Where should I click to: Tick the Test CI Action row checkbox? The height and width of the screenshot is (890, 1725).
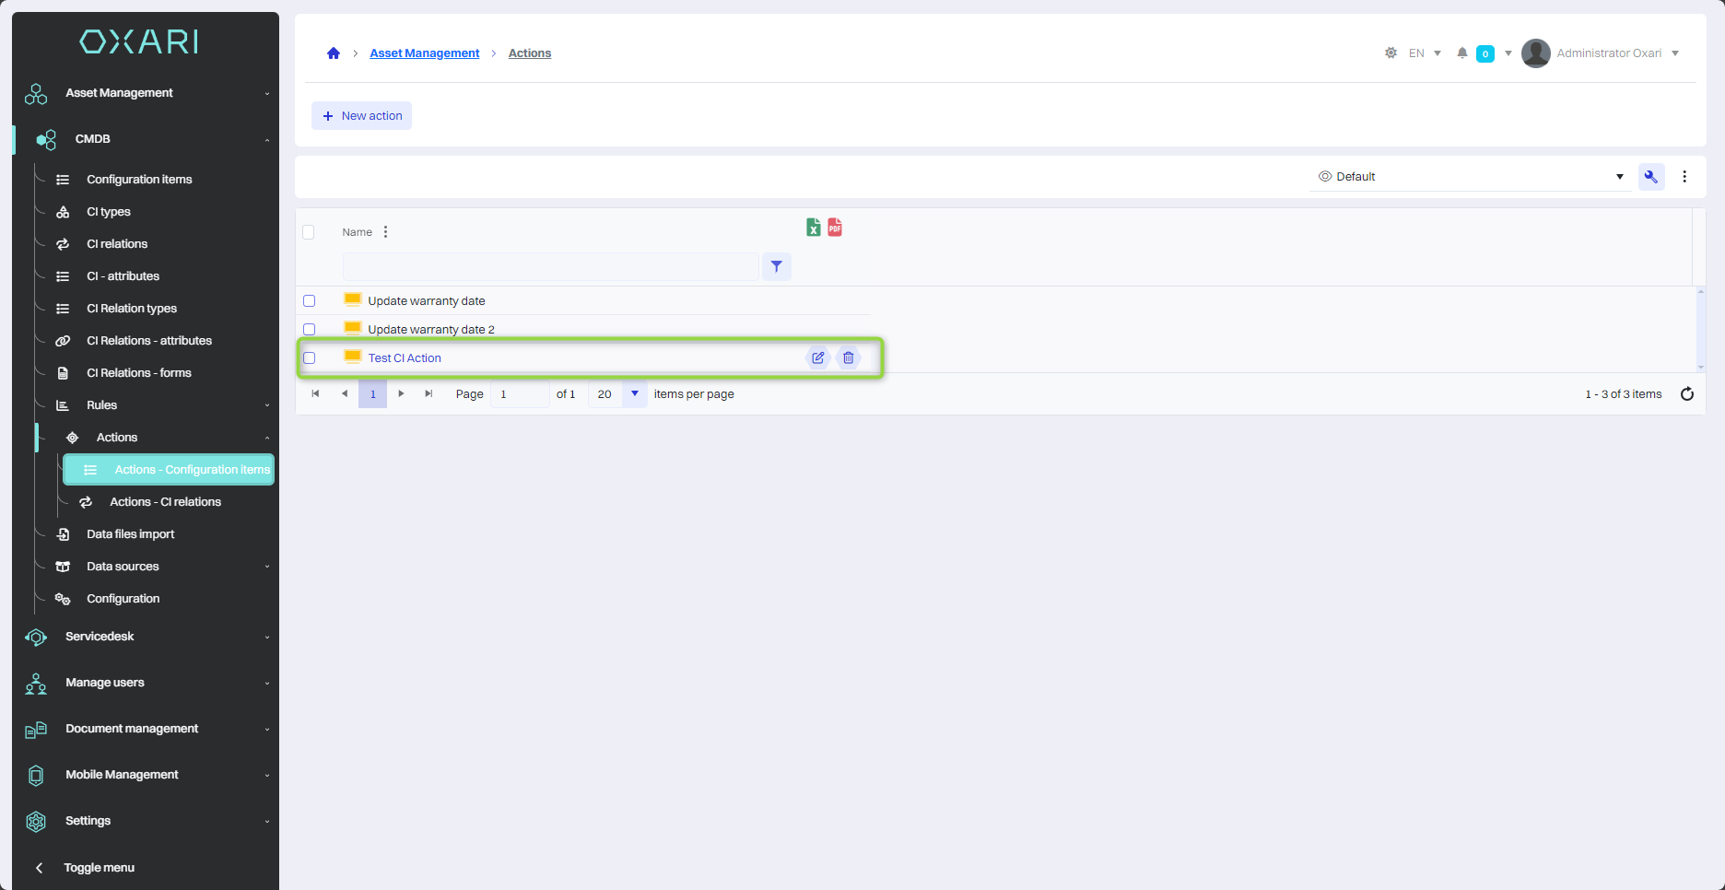(x=310, y=358)
